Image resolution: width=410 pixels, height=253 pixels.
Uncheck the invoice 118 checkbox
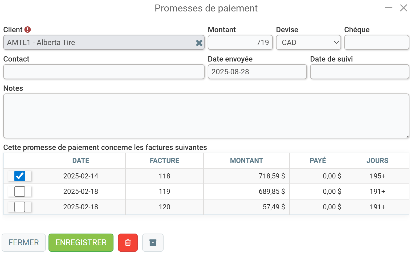pos(20,176)
